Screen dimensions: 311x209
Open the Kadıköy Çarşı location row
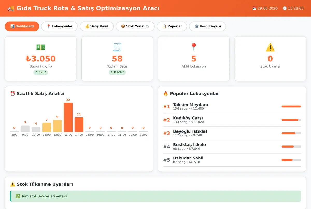coord(232,120)
